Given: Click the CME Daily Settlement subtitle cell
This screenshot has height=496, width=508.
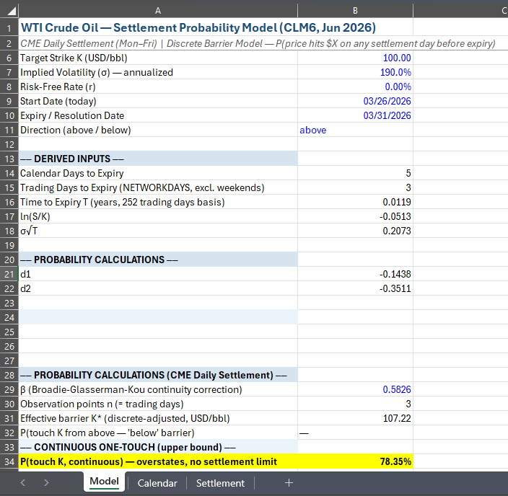Looking at the screenshot, I should (258, 43).
